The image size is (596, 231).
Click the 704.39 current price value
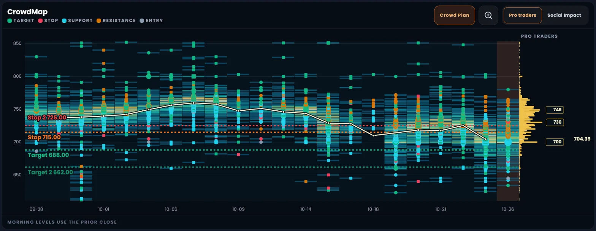pos(582,139)
